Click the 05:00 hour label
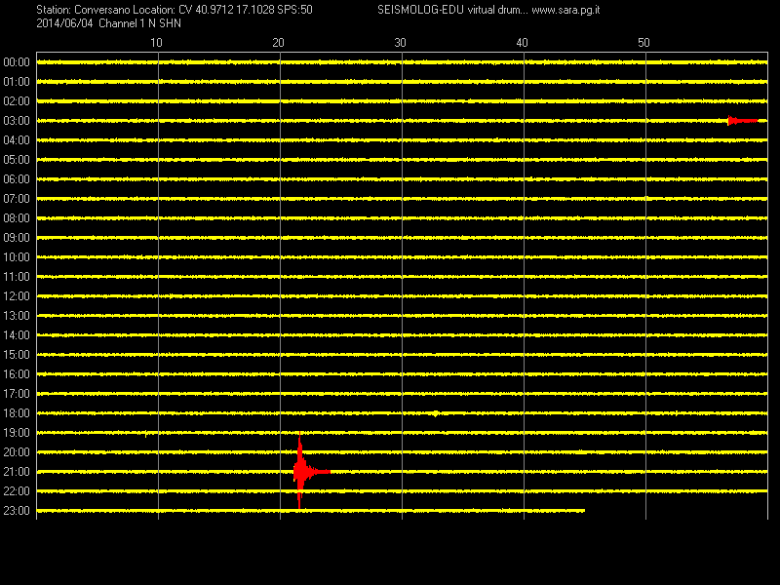Viewport: 780px width, 585px height. pyautogui.click(x=17, y=160)
